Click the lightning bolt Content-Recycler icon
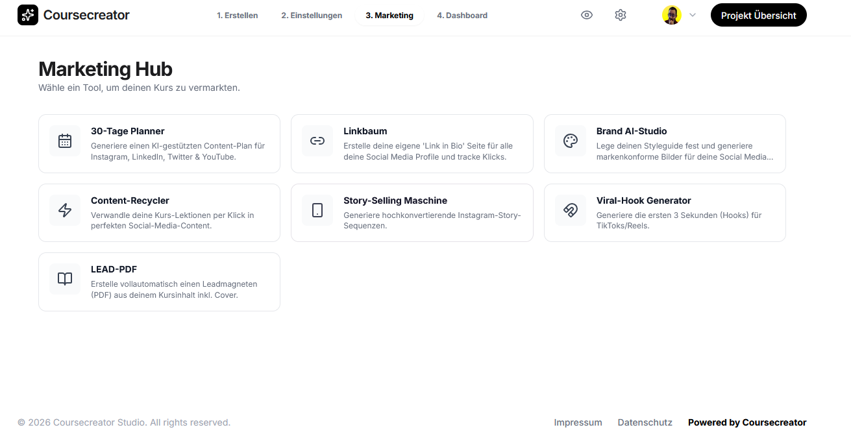Image resolution: width=851 pixels, height=447 pixels. coord(65,210)
